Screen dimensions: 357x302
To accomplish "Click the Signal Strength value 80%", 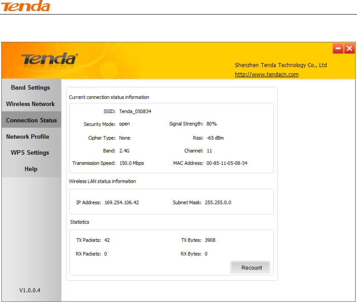I will coord(212,124).
